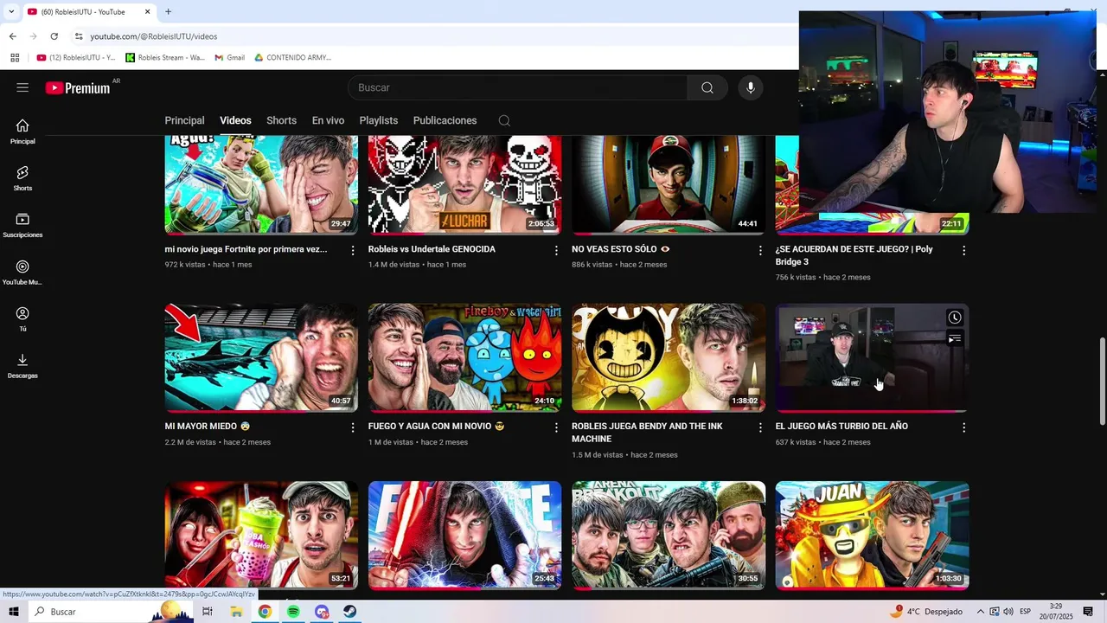Image resolution: width=1107 pixels, height=623 pixels.
Task: Open the Gmail bookmark
Action: tap(229, 57)
